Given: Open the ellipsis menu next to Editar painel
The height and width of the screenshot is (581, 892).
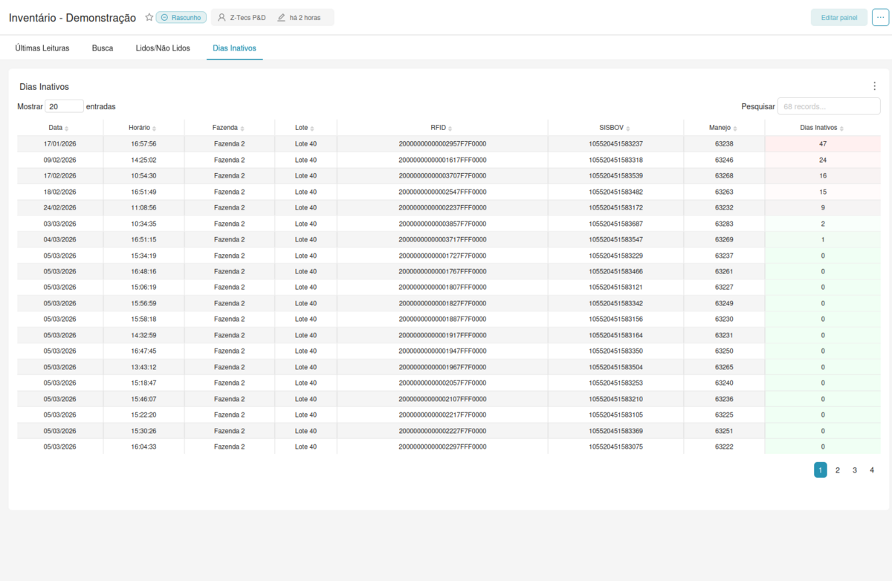Looking at the screenshot, I should point(880,16).
